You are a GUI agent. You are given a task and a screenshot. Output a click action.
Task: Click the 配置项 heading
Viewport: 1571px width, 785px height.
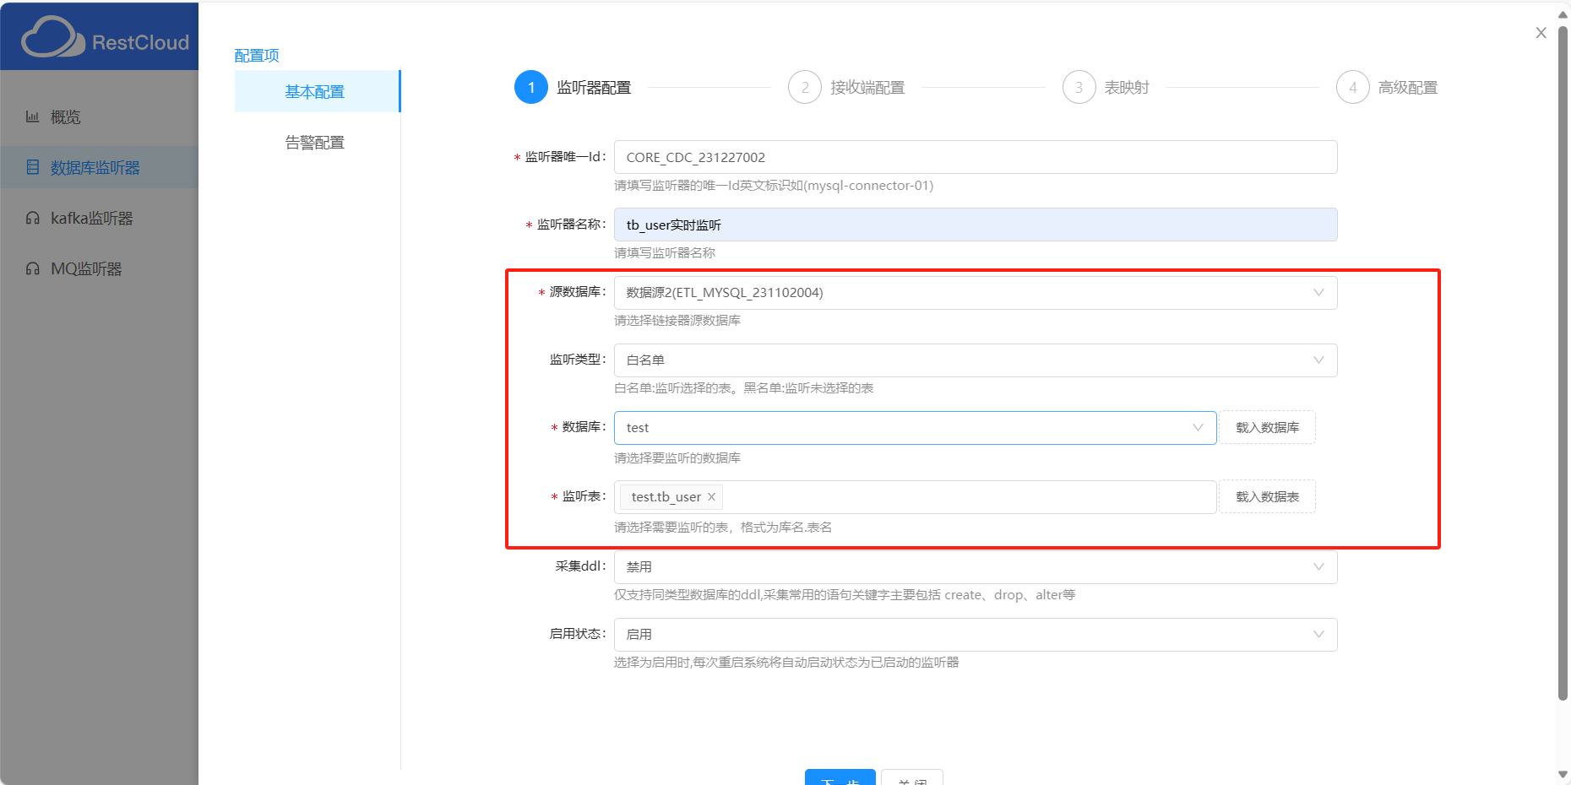[x=257, y=55]
